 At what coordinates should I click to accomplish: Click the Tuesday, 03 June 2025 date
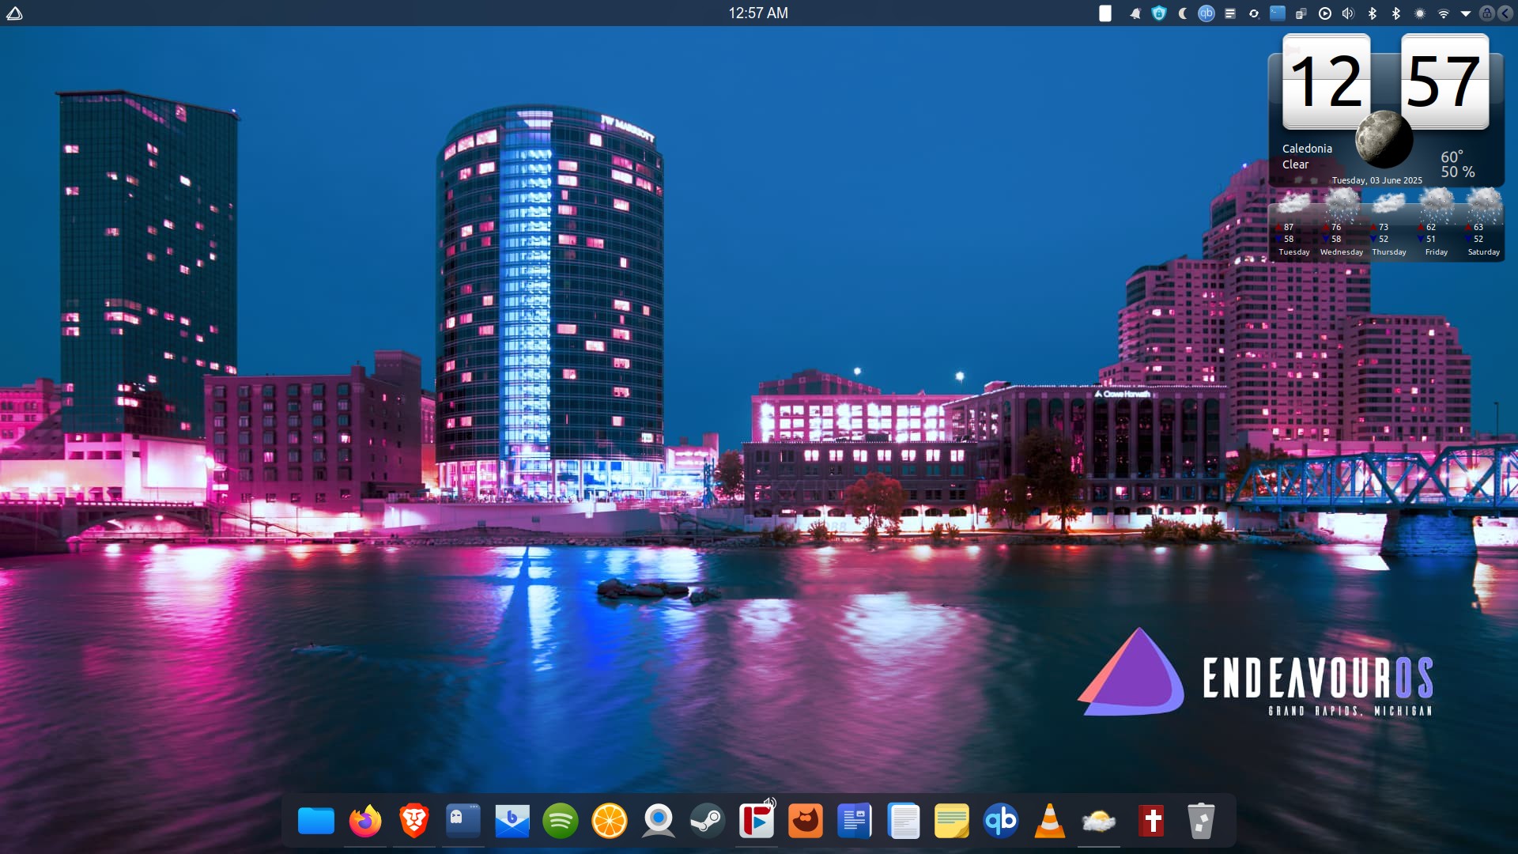pyautogui.click(x=1376, y=180)
